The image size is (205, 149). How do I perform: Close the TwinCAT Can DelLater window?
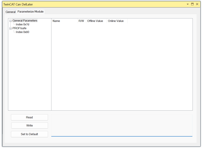click(x=197, y=4)
